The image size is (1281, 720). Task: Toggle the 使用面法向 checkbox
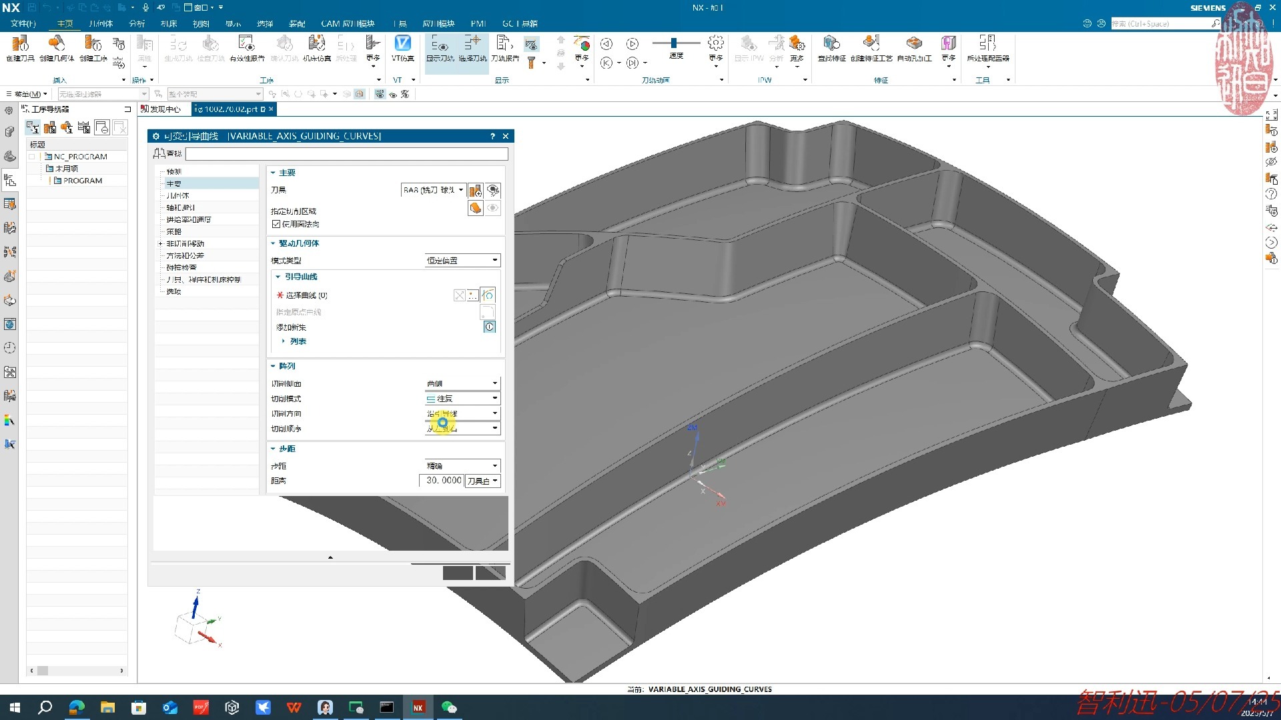click(276, 224)
